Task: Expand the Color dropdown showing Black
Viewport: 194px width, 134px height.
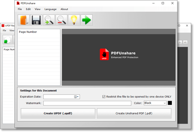Action: (x=155, y=103)
